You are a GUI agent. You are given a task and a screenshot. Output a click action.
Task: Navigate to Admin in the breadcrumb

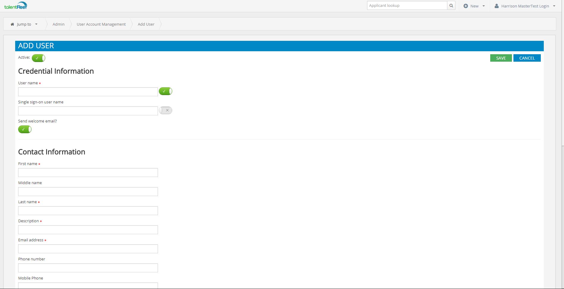pos(58,24)
